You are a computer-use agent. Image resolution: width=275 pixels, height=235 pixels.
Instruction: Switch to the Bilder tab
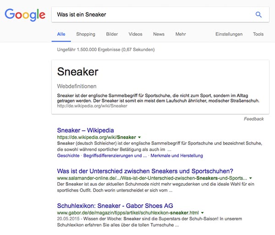[x=112, y=34]
